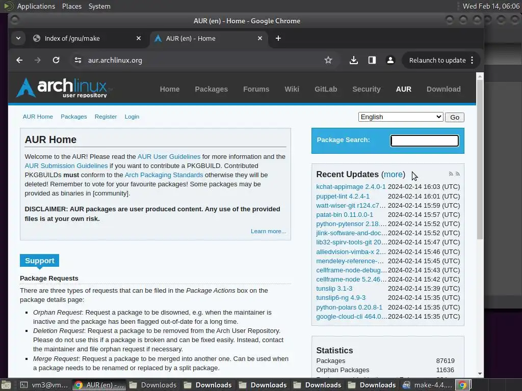
Task: Switch to vm3@vm terminal in taskbar
Action: (44, 385)
